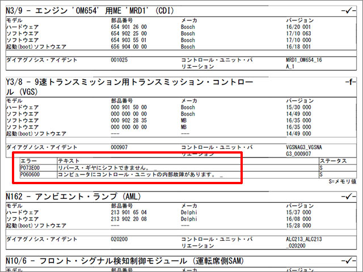Image resolution: width=363 pixels, height=272 pixels.
Task: Click the エラー column header
Action: pyautogui.click(x=28, y=161)
